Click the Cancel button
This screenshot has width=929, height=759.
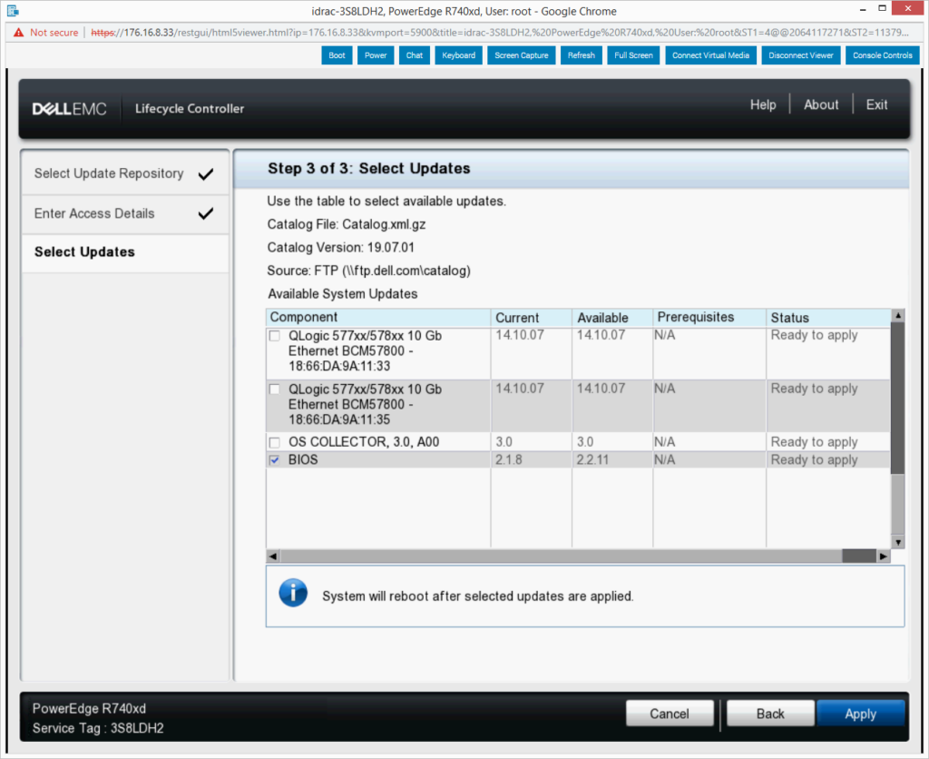pyautogui.click(x=670, y=714)
